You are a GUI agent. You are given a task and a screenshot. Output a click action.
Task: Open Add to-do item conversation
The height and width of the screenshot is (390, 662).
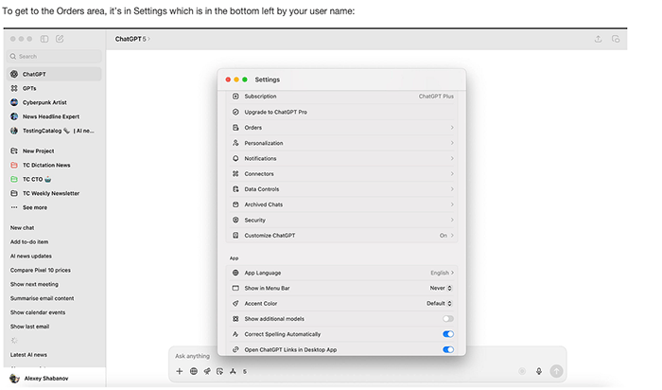click(x=29, y=241)
